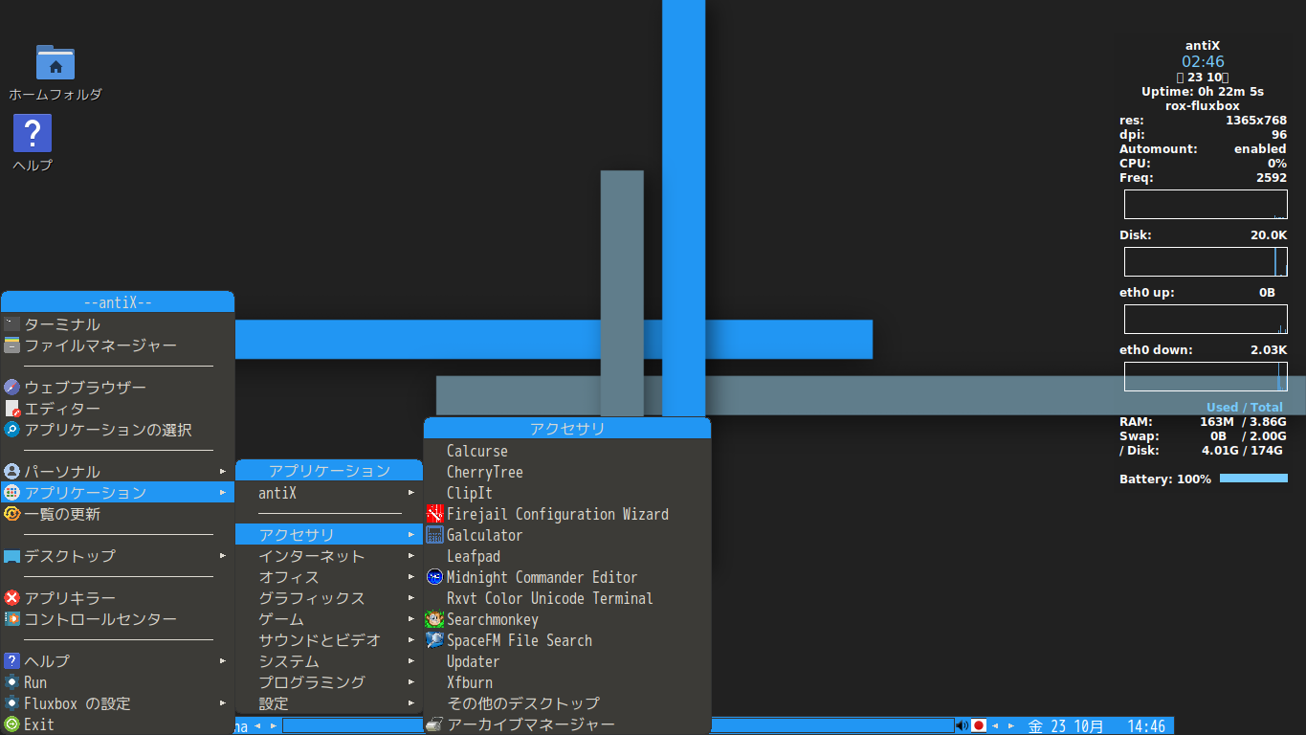Launch ウェブブラウザー from the antiX menu
This screenshot has height=735, width=1306.
[118, 388]
